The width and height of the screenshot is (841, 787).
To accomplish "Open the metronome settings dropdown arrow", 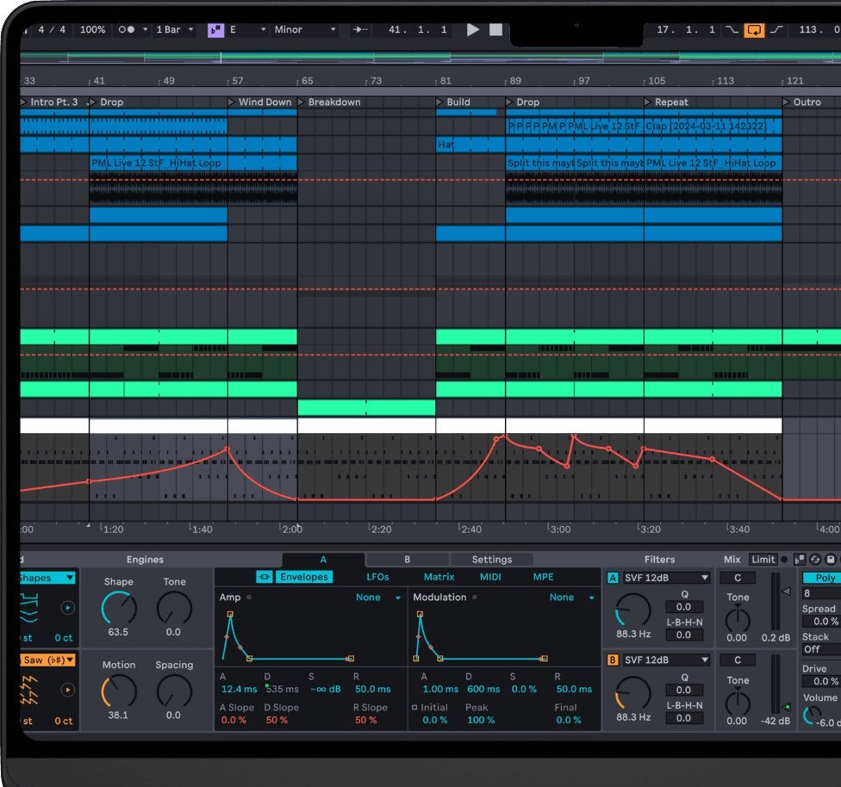I will [145, 29].
